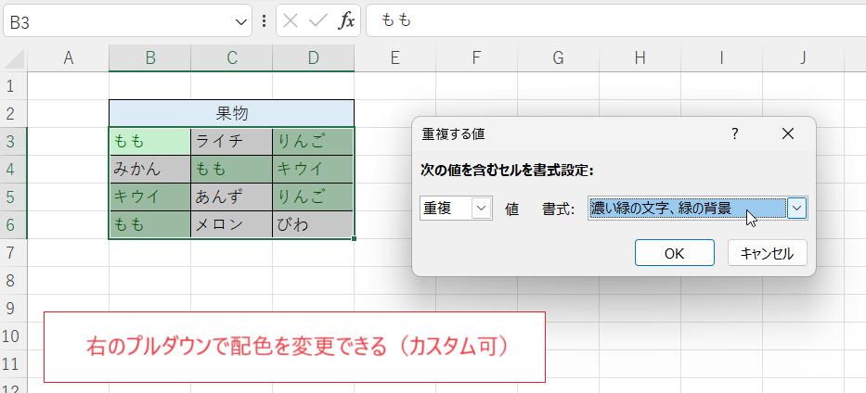Viewport: 866px width, 393px height.
Task: Click cell D3 containing りんご
Action: (x=313, y=142)
